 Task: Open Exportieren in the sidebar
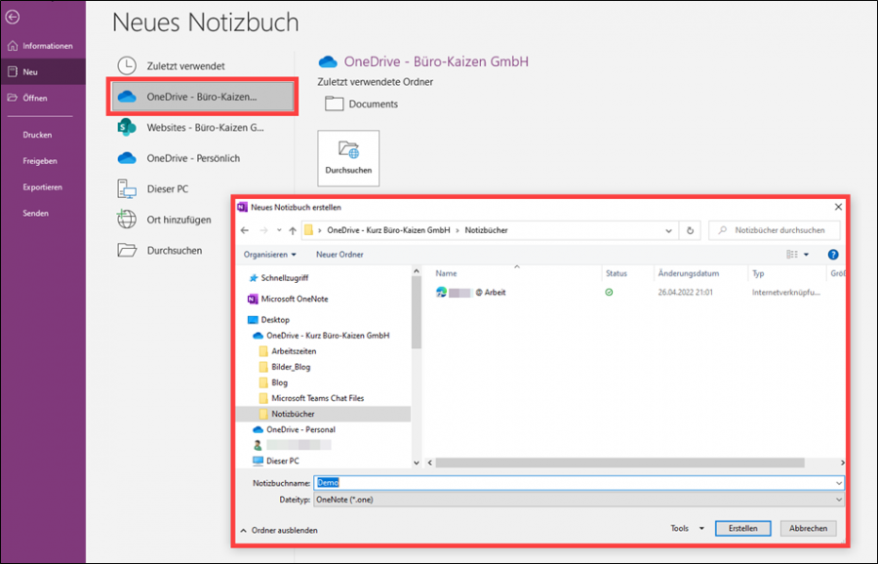[x=43, y=187]
